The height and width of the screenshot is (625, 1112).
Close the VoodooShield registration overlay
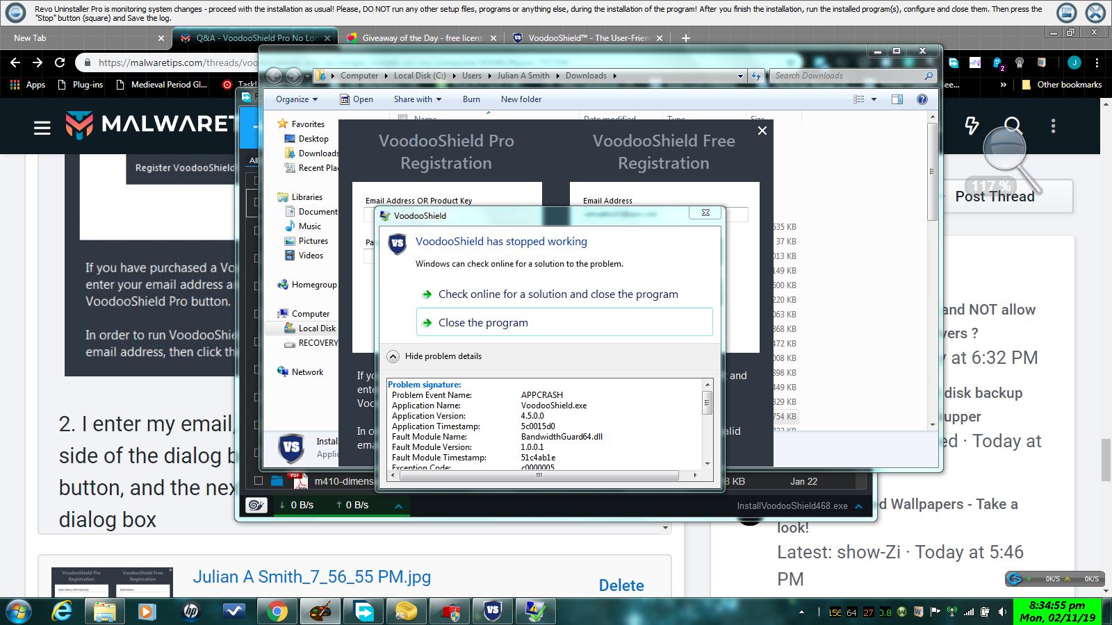(x=762, y=131)
